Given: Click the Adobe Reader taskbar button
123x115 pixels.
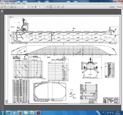Looking at the screenshot, I should click(38, 113).
